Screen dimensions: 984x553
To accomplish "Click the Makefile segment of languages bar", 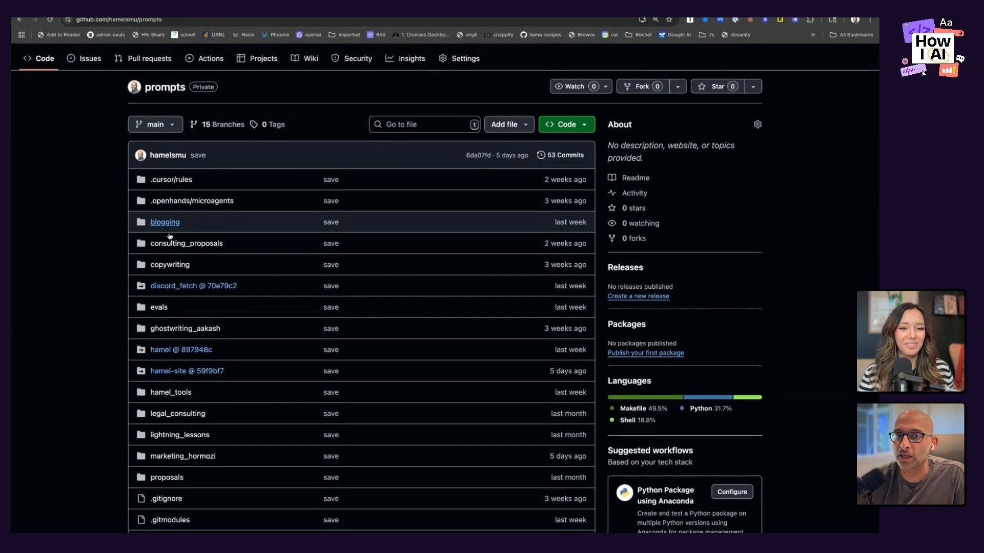I will coord(645,397).
